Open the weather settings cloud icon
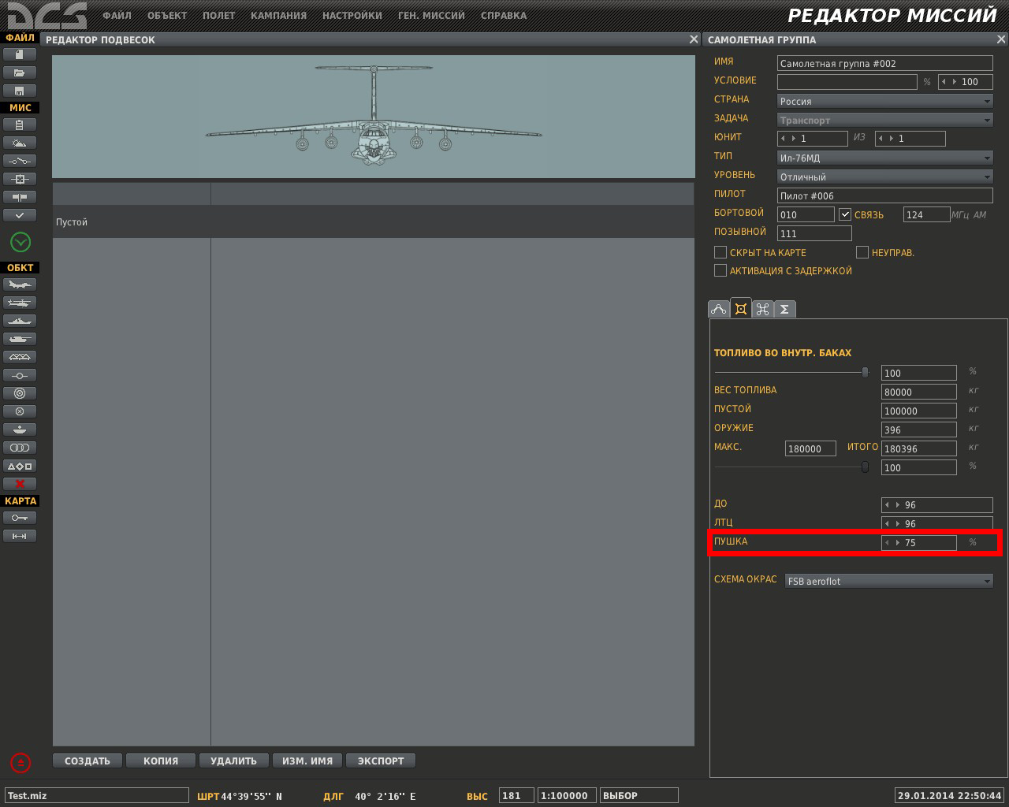The height and width of the screenshot is (807, 1009). 20,143
